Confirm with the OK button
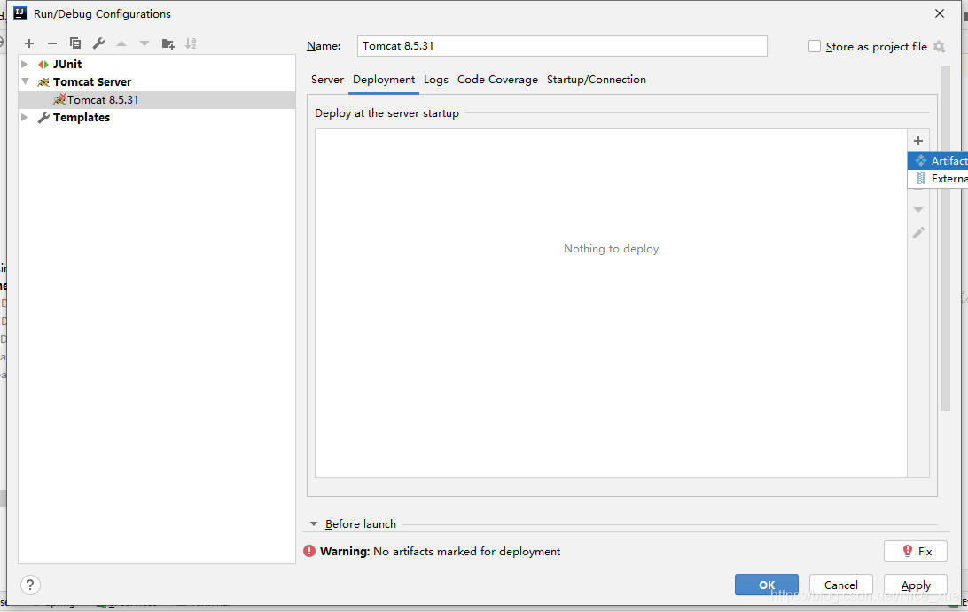This screenshot has height=612, width=968. coord(766,585)
